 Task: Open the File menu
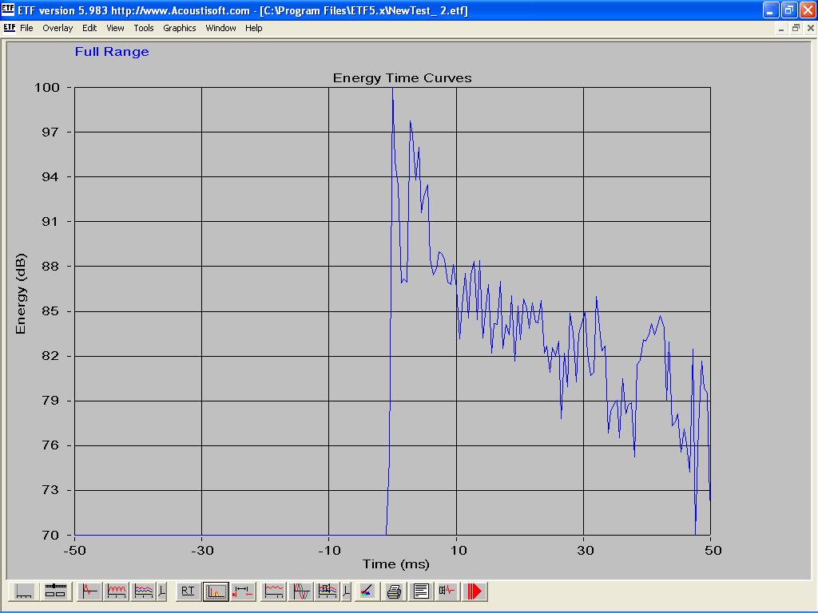[26, 28]
